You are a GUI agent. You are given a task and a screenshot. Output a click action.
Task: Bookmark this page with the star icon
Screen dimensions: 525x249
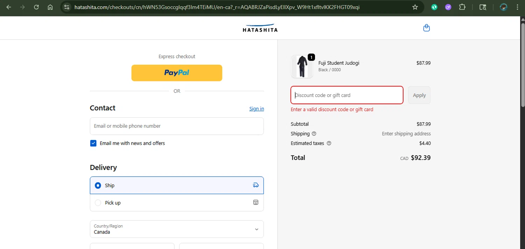point(415,7)
